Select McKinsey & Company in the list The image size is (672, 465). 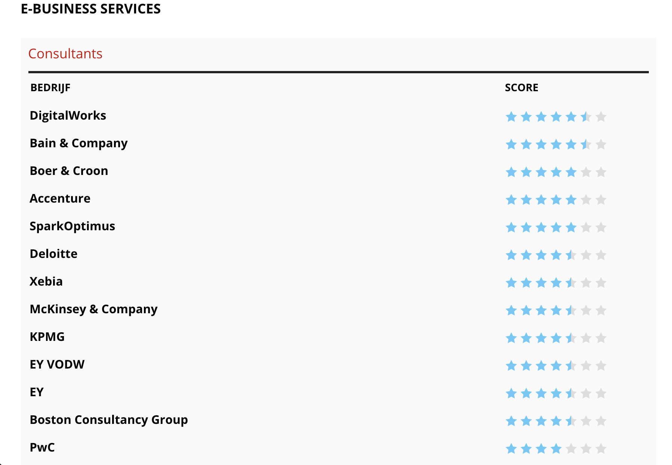(94, 309)
